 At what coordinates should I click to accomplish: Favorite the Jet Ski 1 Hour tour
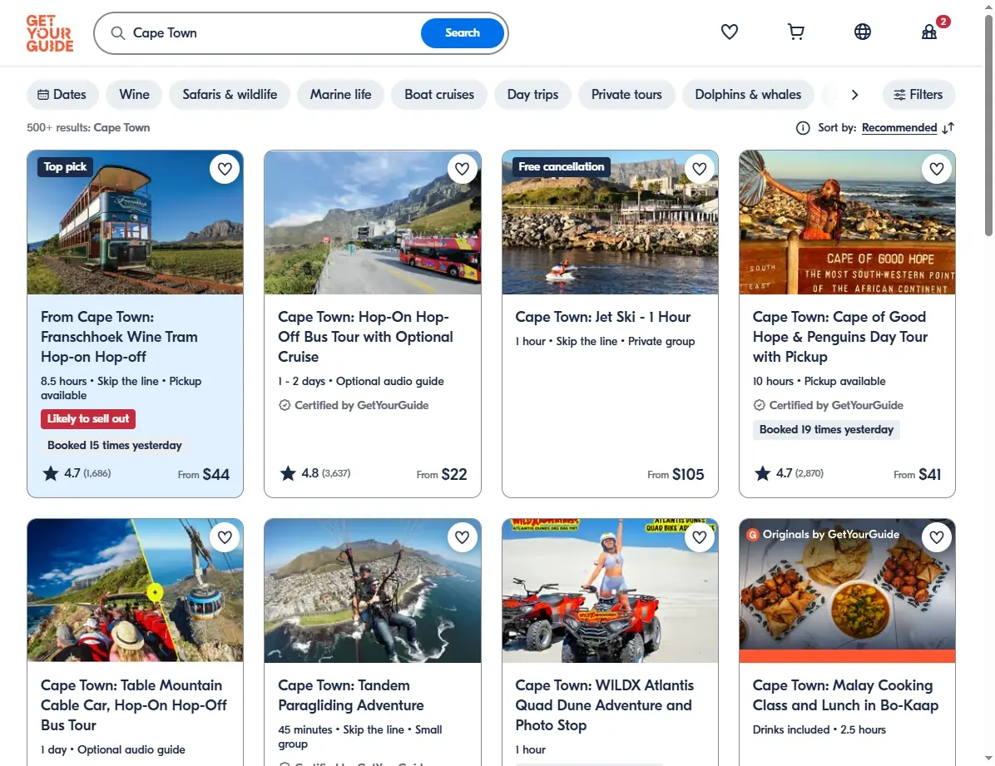700,169
